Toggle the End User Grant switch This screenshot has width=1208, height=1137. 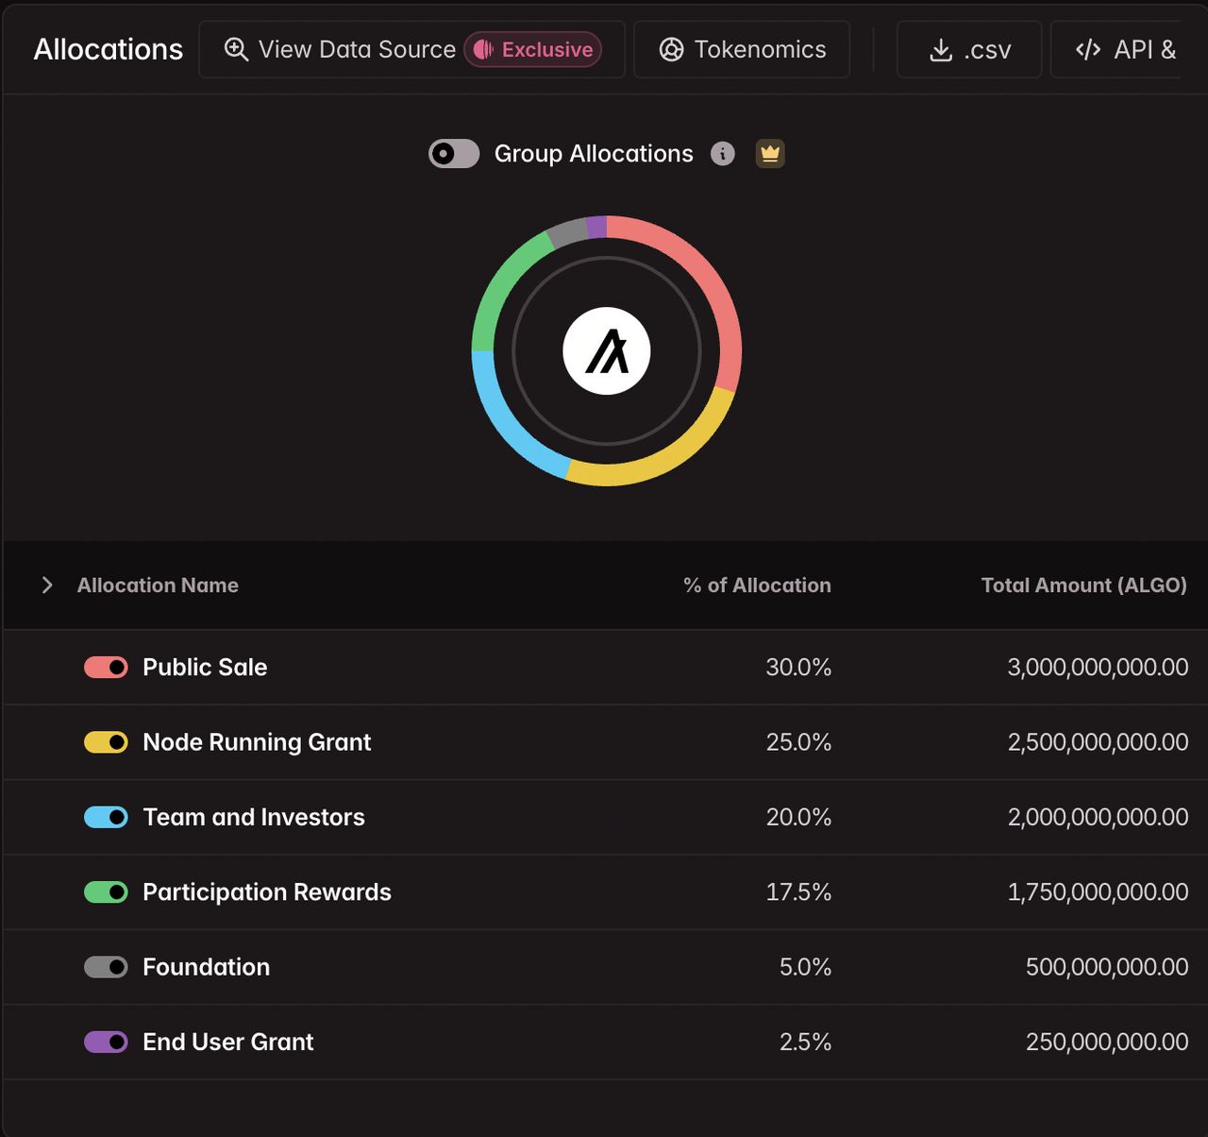click(x=106, y=1042)
